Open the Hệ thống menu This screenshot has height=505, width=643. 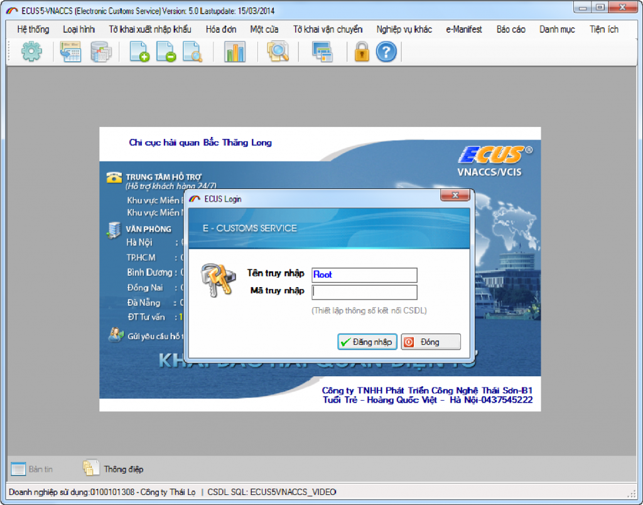point(33,30)
